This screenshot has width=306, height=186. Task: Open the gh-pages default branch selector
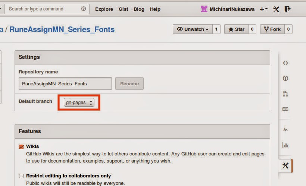pos(79,103)
